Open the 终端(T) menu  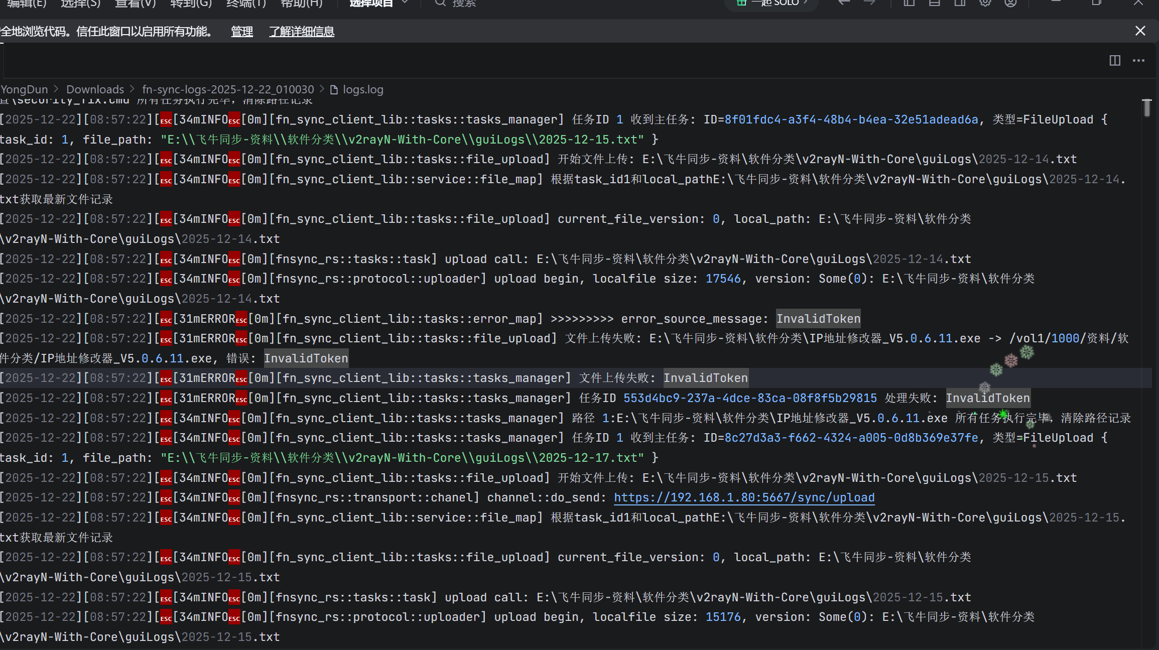(246, 4)
